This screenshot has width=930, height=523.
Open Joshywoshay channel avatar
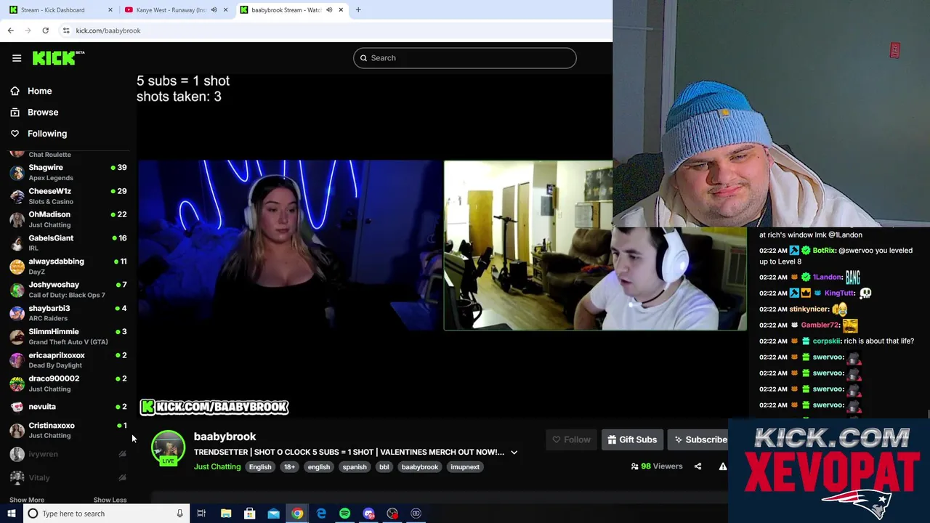(x=17, y=290)
